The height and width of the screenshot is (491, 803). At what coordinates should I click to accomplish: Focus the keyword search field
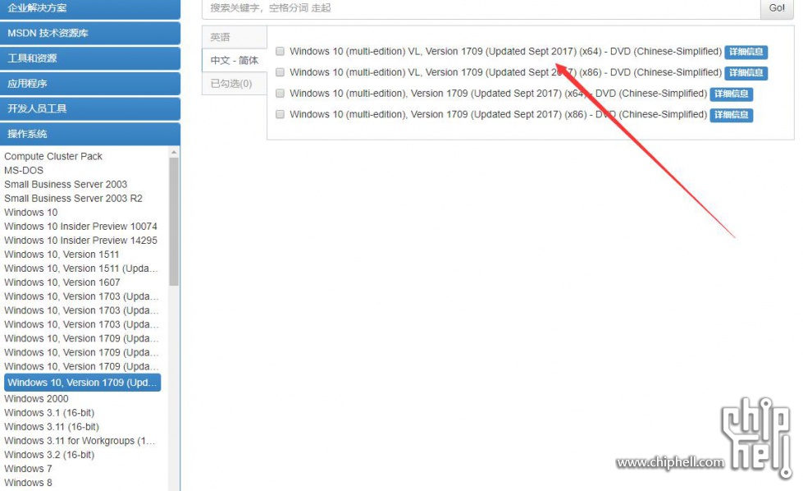(481, 8)
